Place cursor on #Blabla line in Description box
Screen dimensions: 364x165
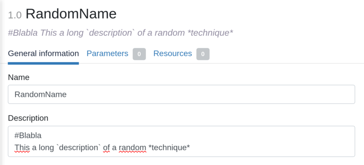click(x=28, y=136)
